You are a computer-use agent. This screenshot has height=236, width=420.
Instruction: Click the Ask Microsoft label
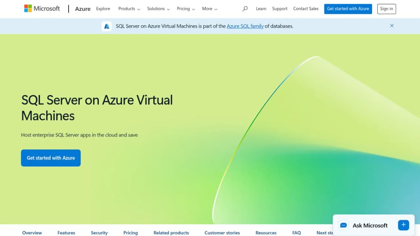[370, 225]
